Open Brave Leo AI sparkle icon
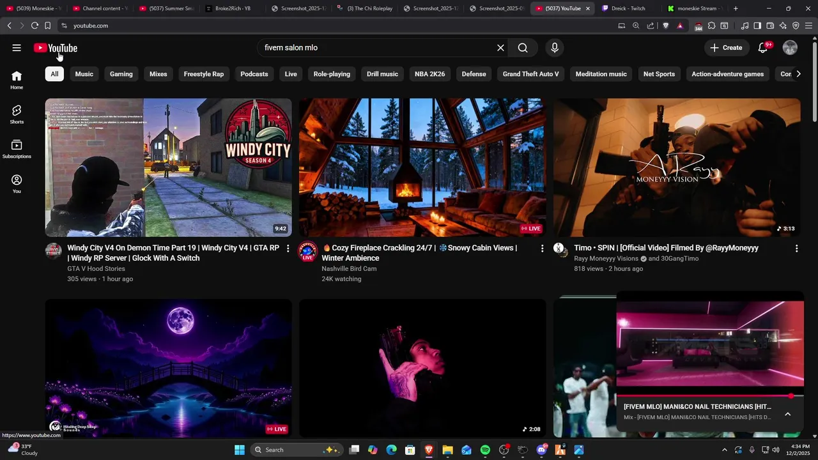 coord(783,26)
